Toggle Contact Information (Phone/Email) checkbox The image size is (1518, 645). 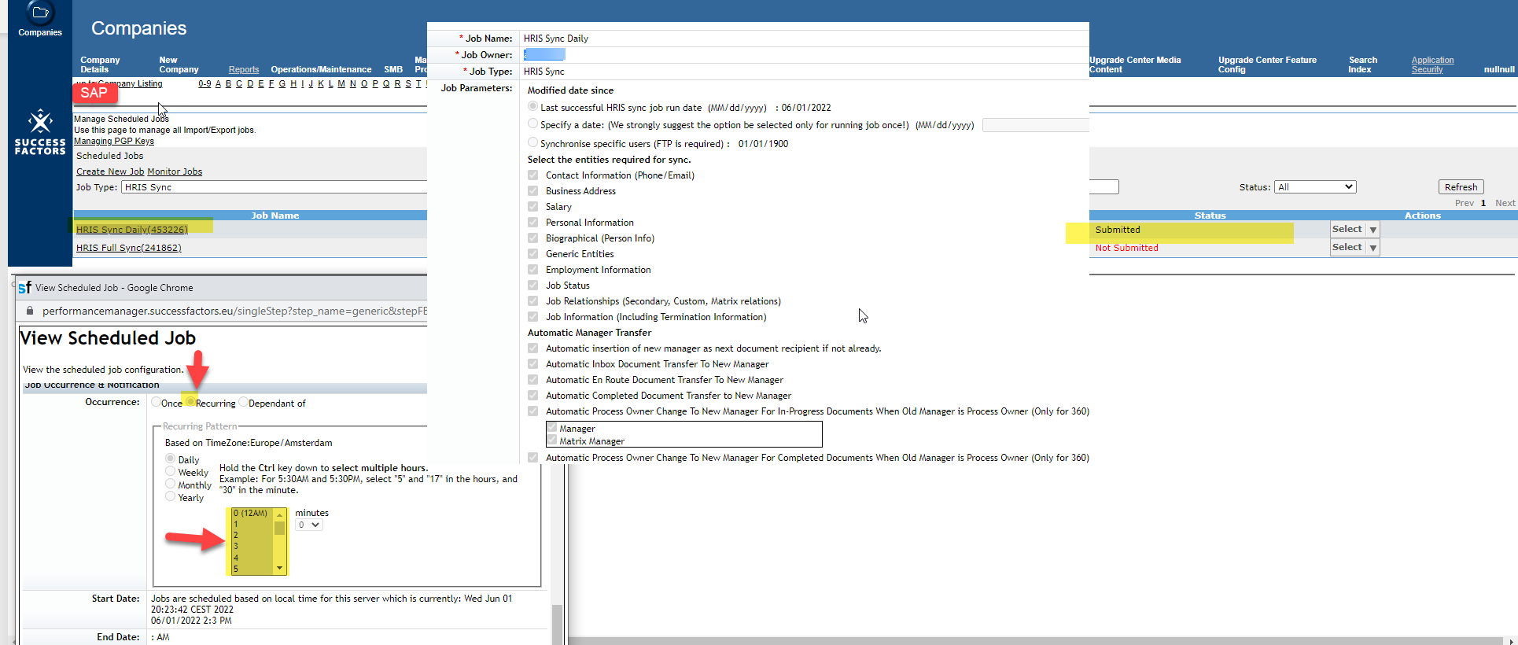(x=533, y=175)
